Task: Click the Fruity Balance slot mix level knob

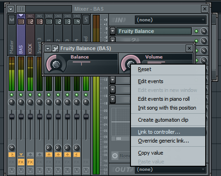Action: tap(204, 31)
